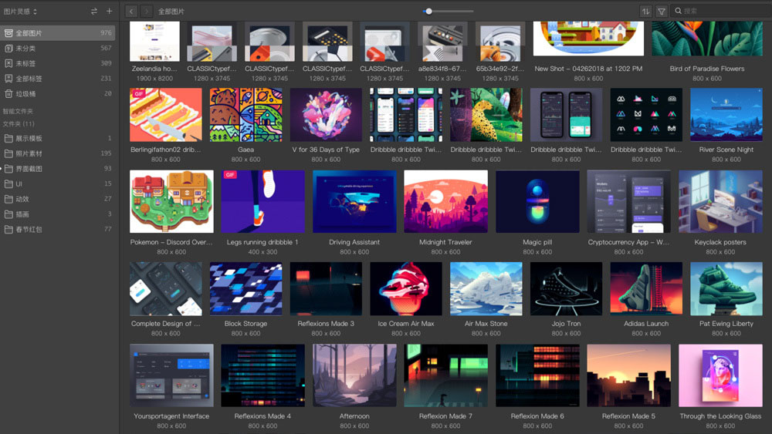Select the Jojo Tron thumbnail
This screenshot has width=772, height=434.
pyautogui.click(x=566, y=289)
